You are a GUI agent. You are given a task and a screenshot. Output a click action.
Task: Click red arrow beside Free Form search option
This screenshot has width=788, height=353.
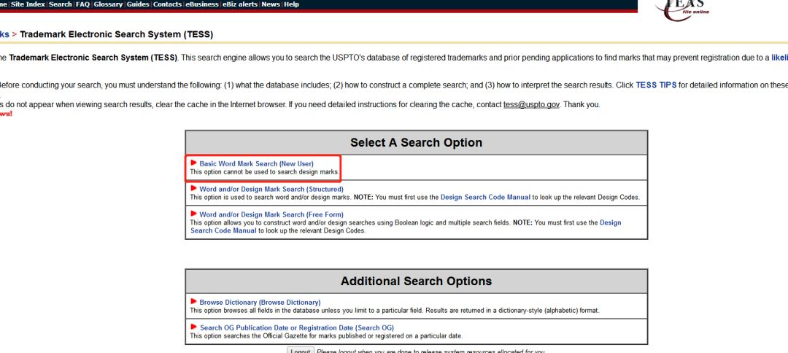point(193,214)
